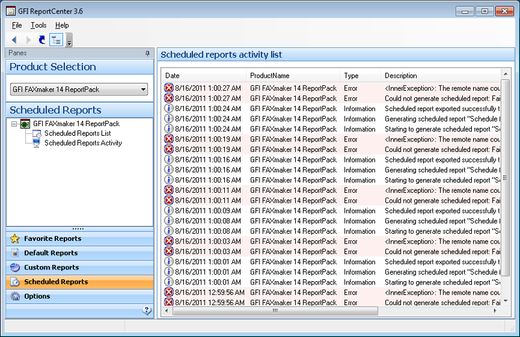Click the pane splitter dots grip
The image size is (520, 337).
(x=78, y=229)
